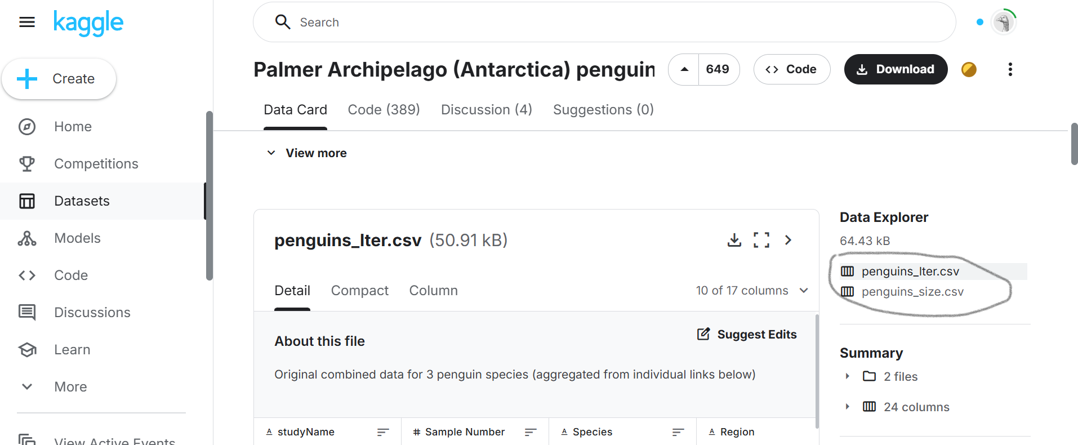1078x445 pixels.
Task: Click the Home compass icon
Action: point(27,127)
